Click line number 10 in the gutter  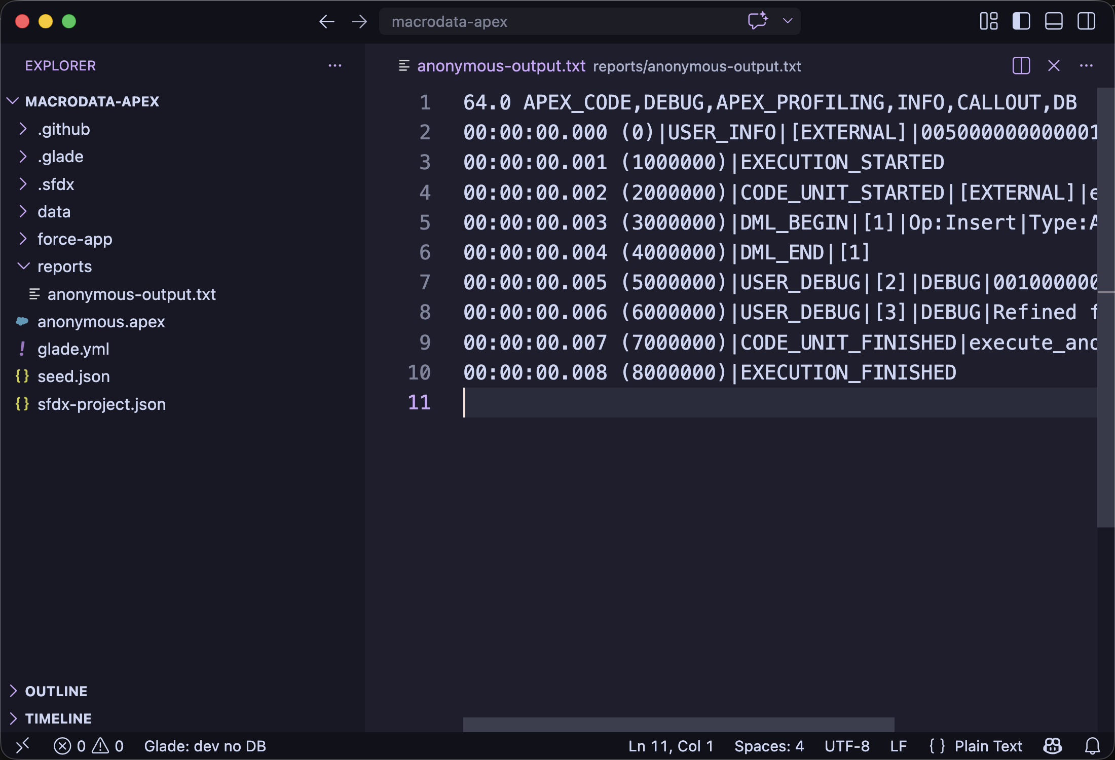419,372
